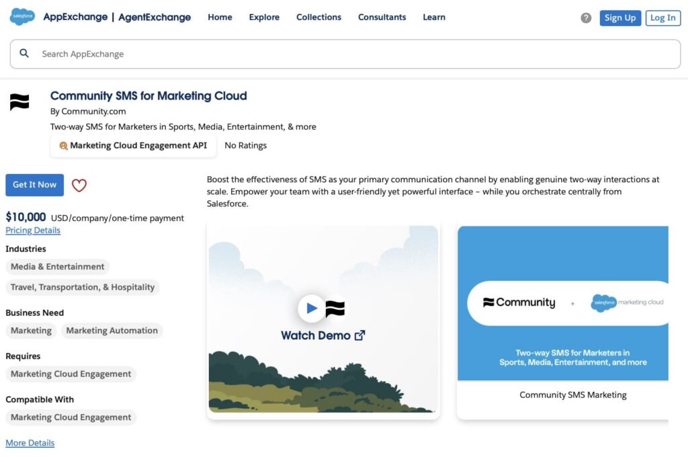
Task: Click the No Ratings text
Action: coord(246,145)
